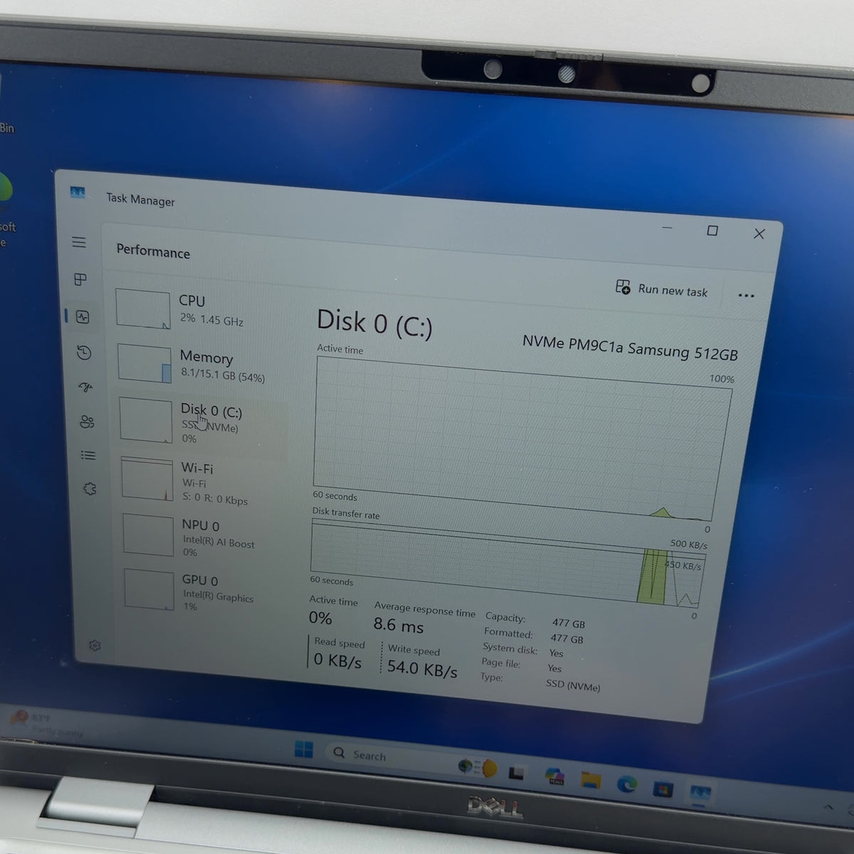Click the Disk transfer rate graph
854x854 pixels.
tap(507, 562)
